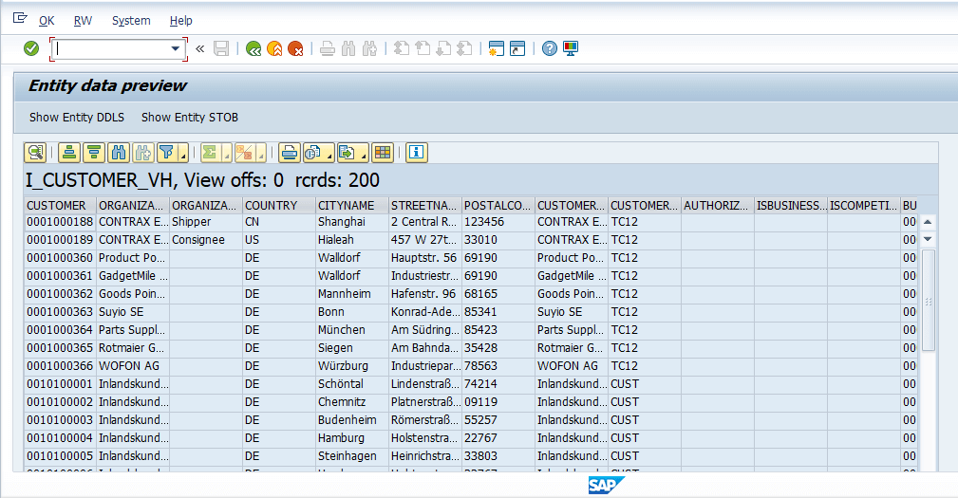
Task: Click the AUTHORIZ... column header
Action: (717, 206)
